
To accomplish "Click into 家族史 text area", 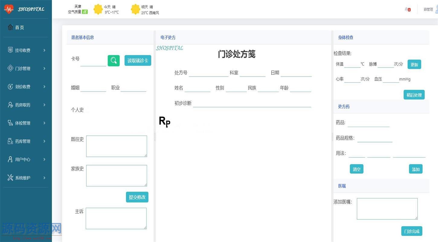I will (x=117, y=175).
